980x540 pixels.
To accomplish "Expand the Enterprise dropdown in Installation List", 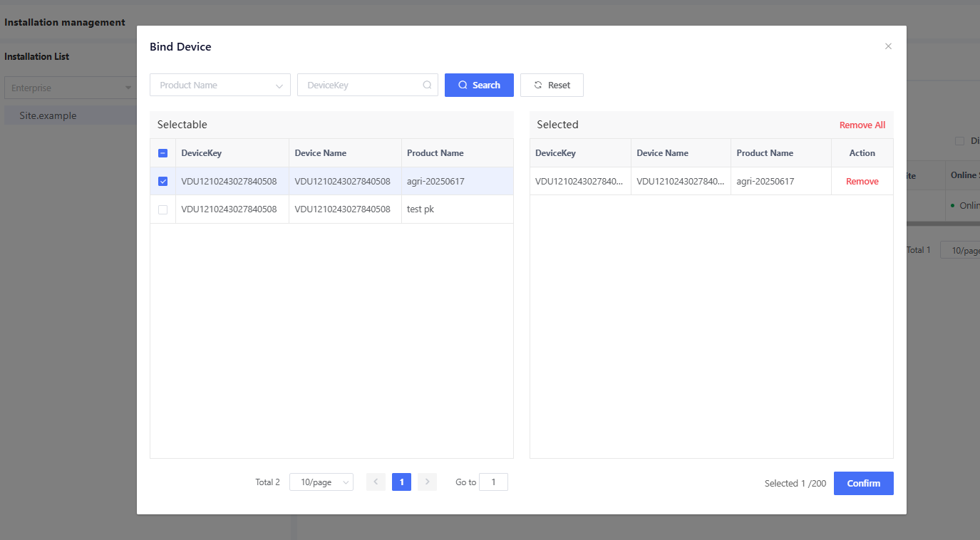I will 70,88.
